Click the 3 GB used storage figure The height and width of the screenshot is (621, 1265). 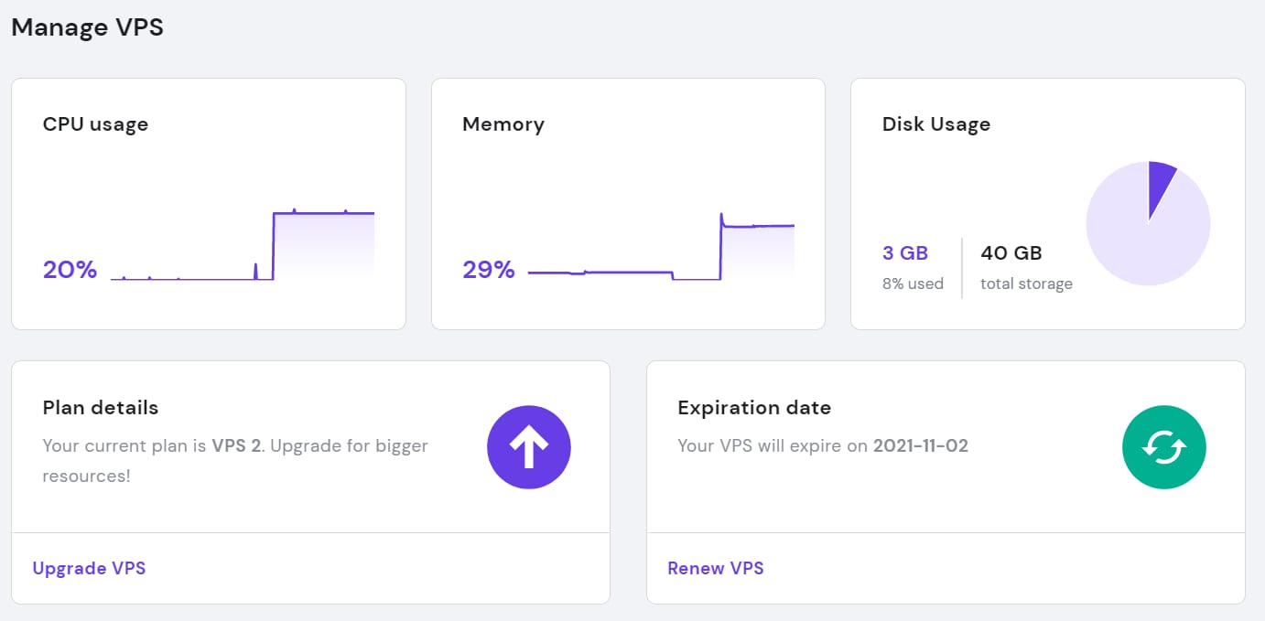905,252
